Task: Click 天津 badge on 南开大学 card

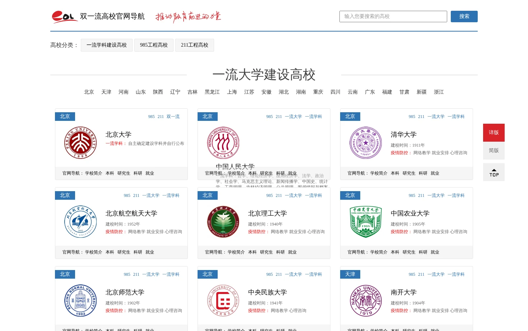Action: pos(350,274)
